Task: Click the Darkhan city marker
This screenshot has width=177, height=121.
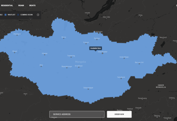Action: pos(97,40)
